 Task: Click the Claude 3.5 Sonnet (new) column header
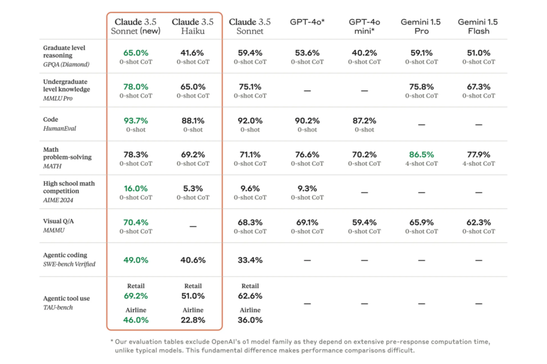pyautogui.click(x=136, y=26)
